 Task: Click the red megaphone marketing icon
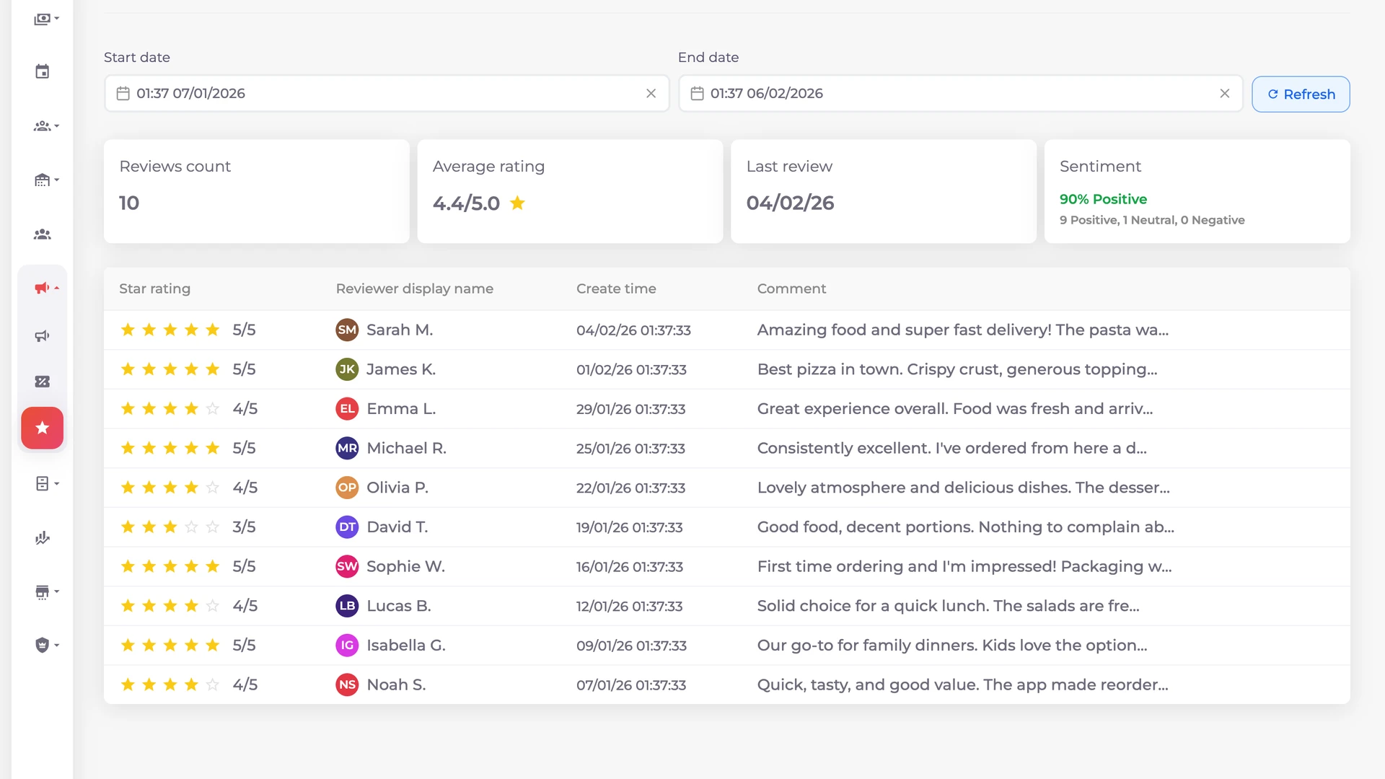tap(43, 289)
